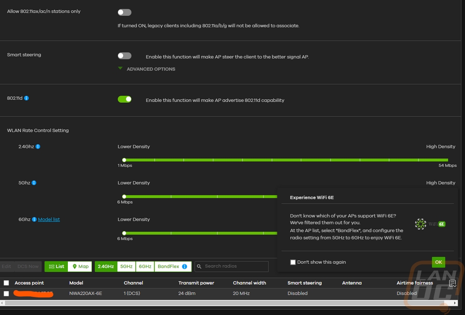Click the 1 (DCS) channel cell

[x=132, y=293]
